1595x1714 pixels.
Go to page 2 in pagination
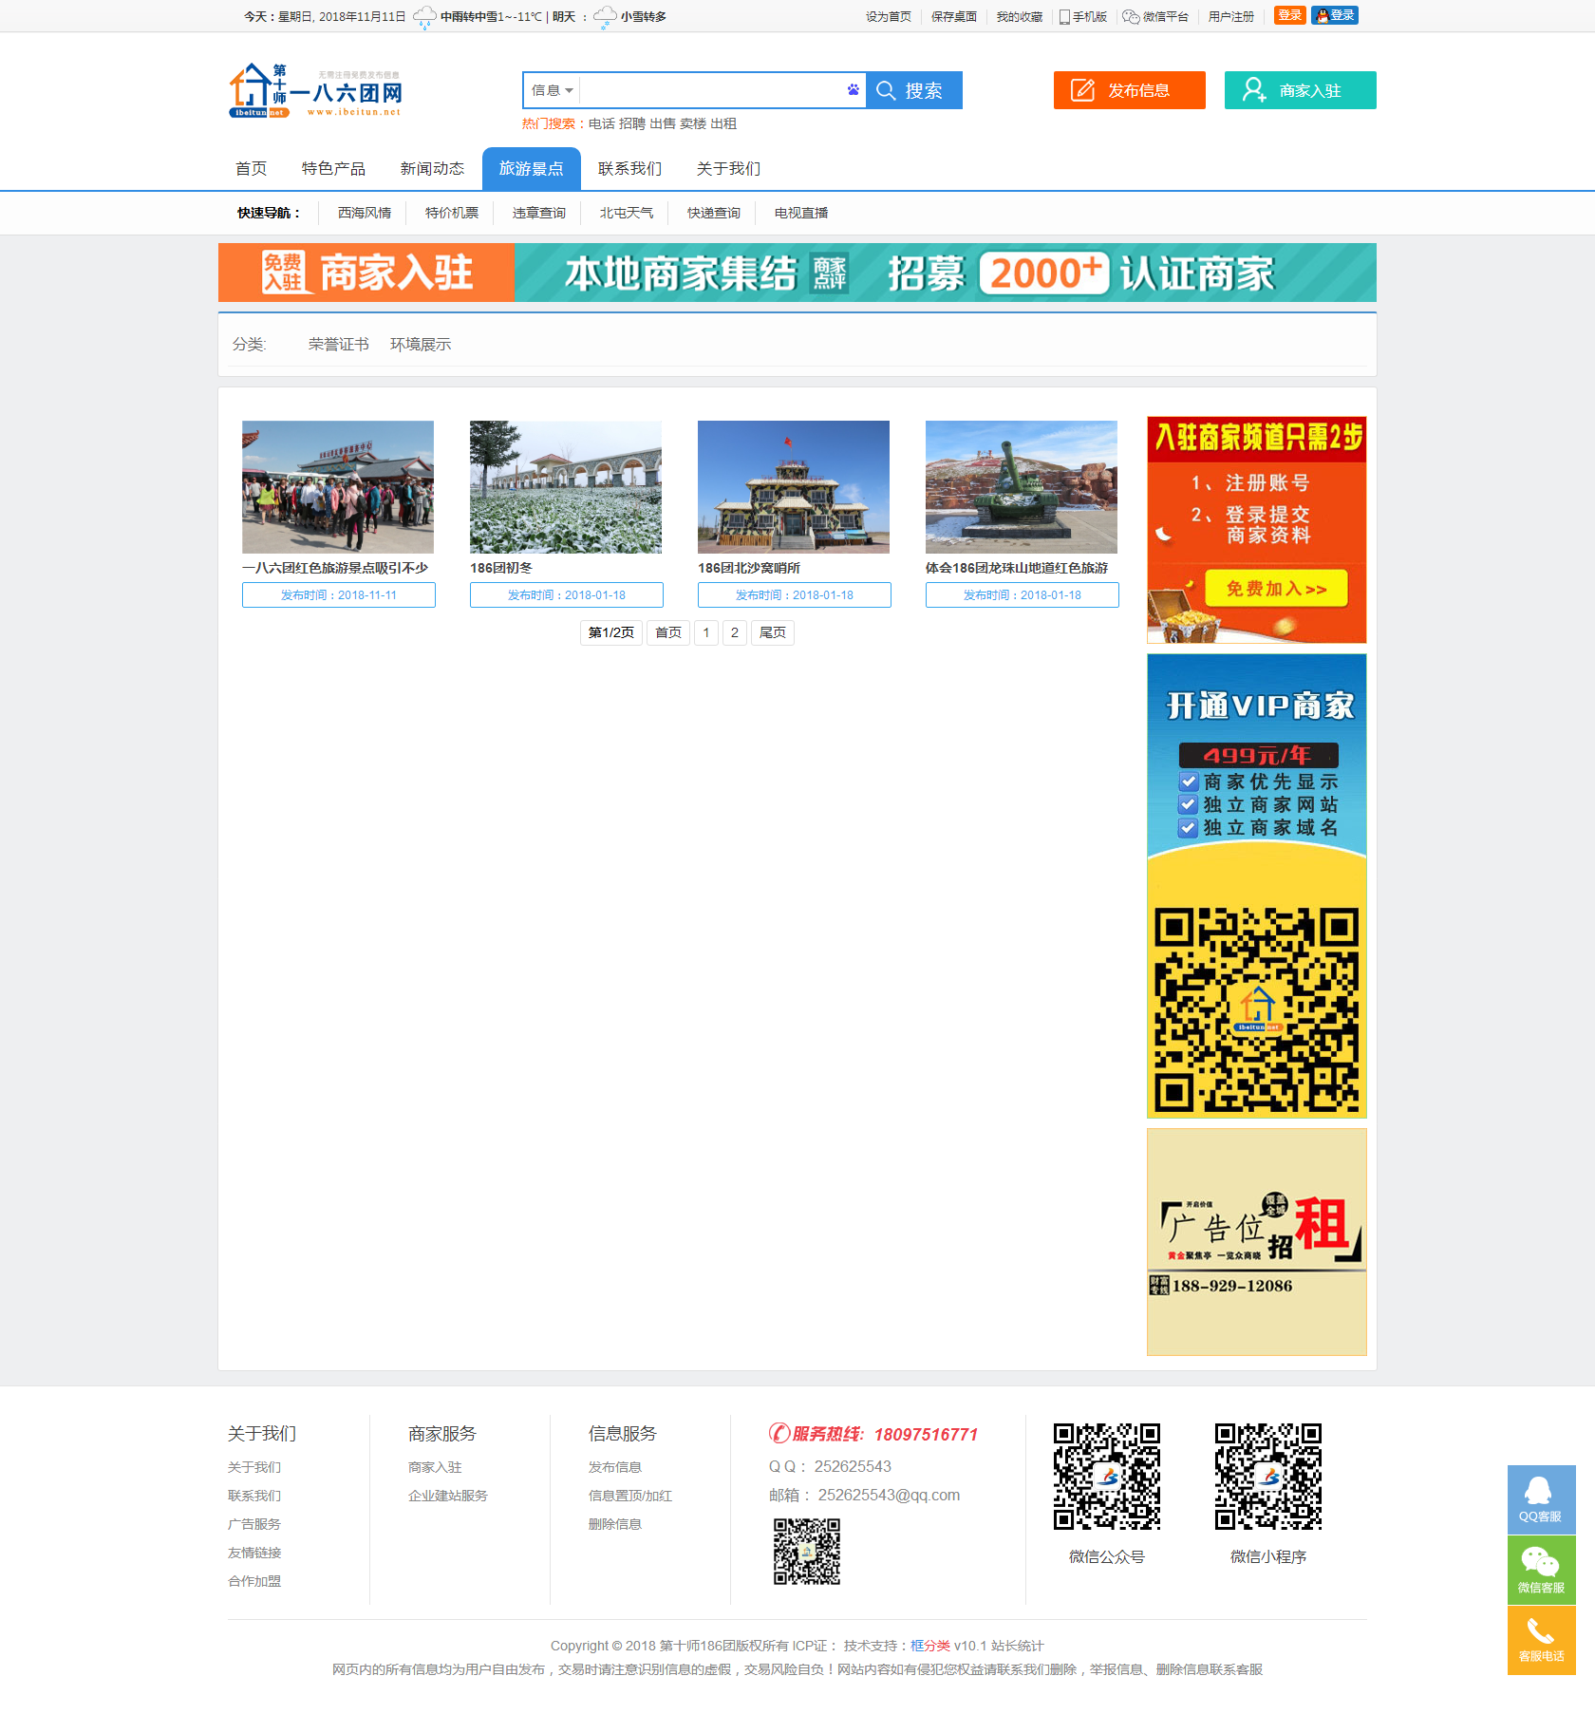pyautogui.click(x=734, y=632)
